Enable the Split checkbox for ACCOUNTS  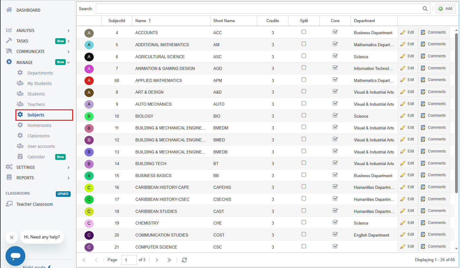304,32
